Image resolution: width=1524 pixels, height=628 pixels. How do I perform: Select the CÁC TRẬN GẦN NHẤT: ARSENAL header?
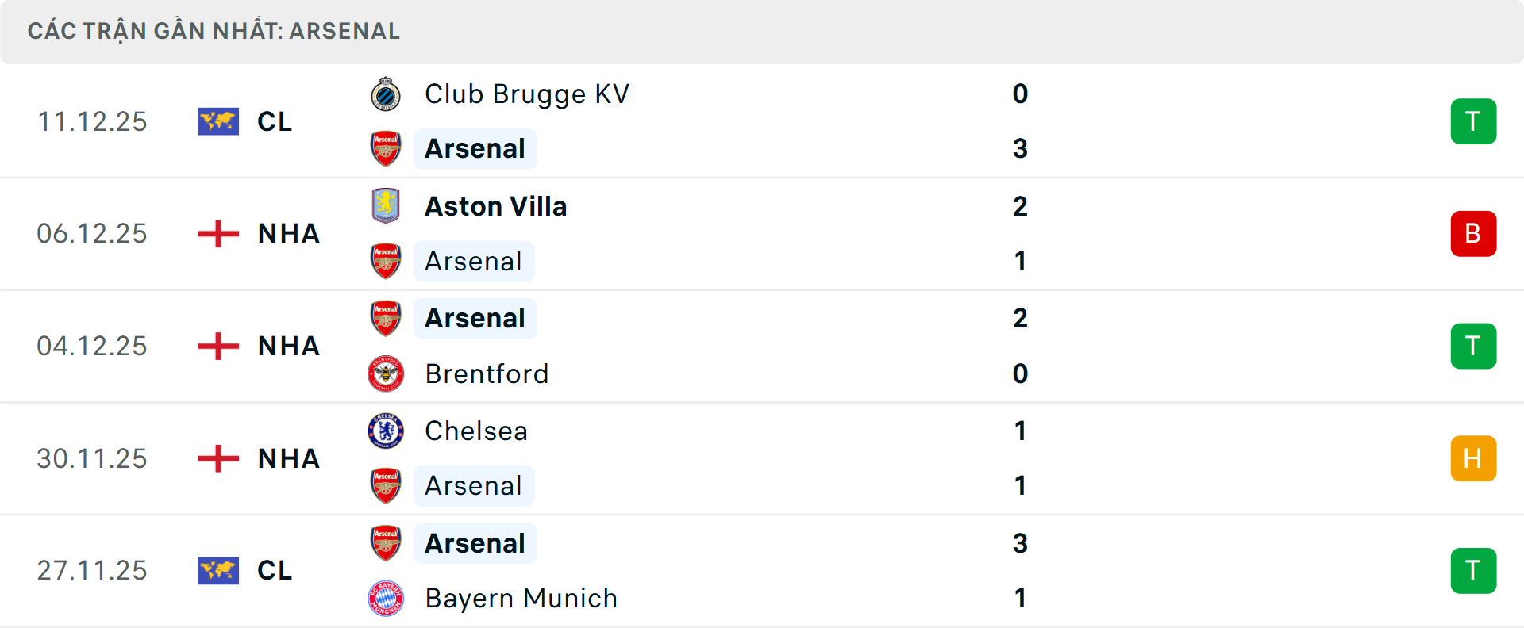click(x=213, y=30)
